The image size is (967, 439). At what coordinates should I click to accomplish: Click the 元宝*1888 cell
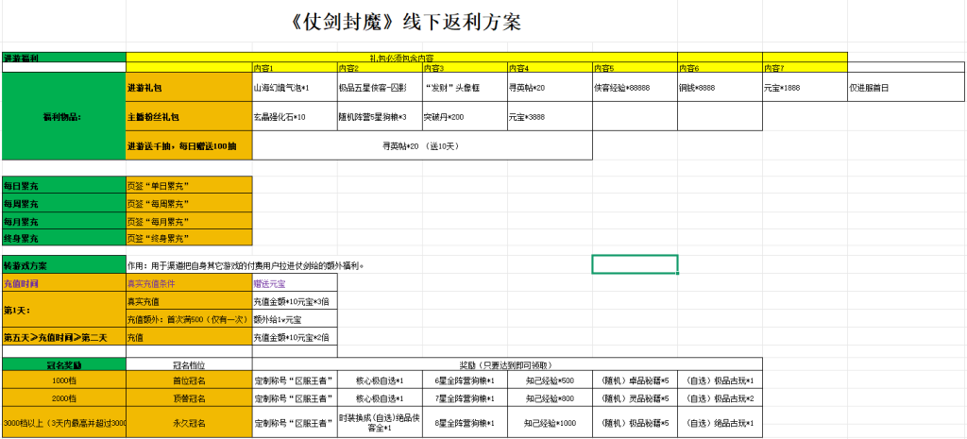806,88
